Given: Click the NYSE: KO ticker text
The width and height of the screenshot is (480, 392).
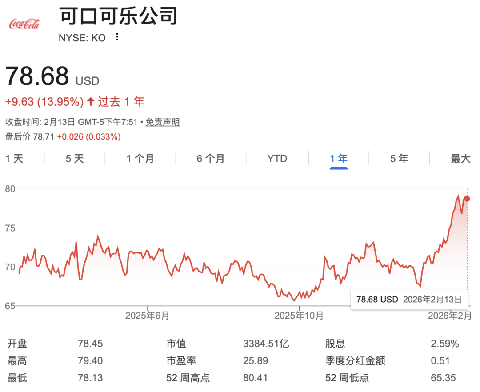Looking at the screenshot, I should coord(83,38).
